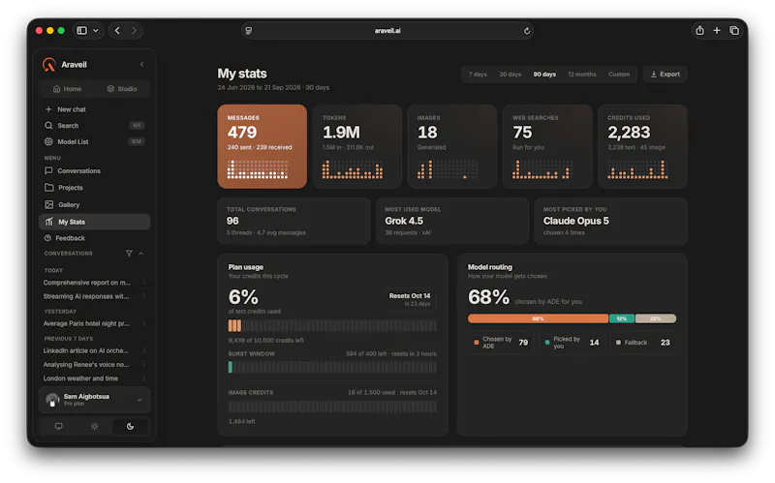Viewport: 775px width, 483px height.
Task: Open the Gallery page
Action: tap(94, 204)
